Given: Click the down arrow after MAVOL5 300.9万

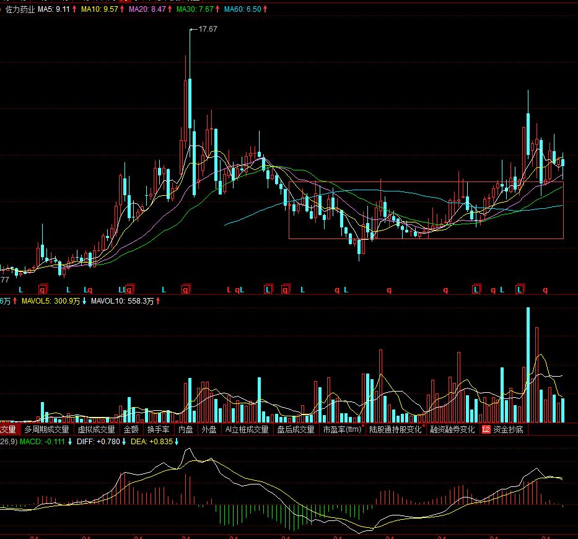Looking at the screenshot, I should pos(84,301).
